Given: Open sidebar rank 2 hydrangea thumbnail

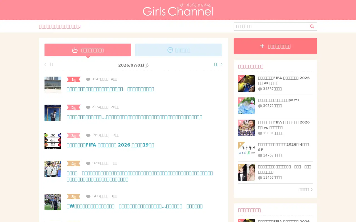Looking at the screenshot, I should (246, 106).
